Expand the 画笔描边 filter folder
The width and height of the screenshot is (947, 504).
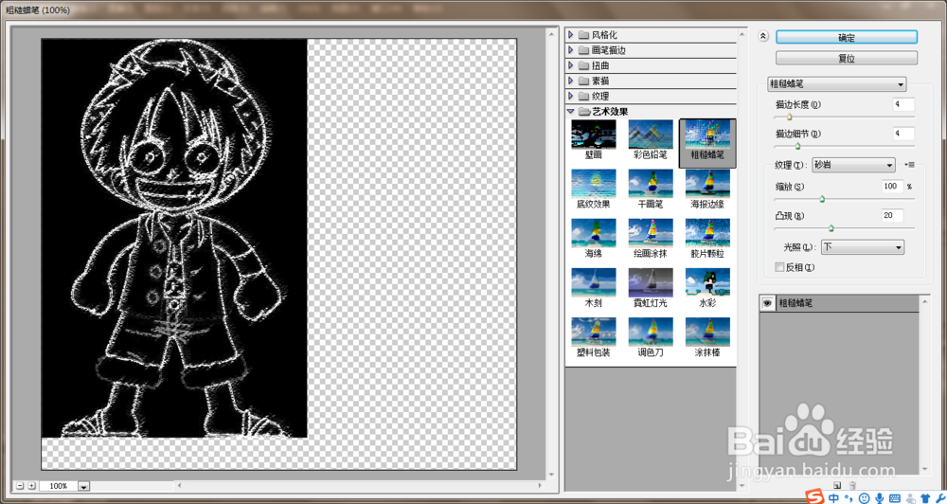571,50
